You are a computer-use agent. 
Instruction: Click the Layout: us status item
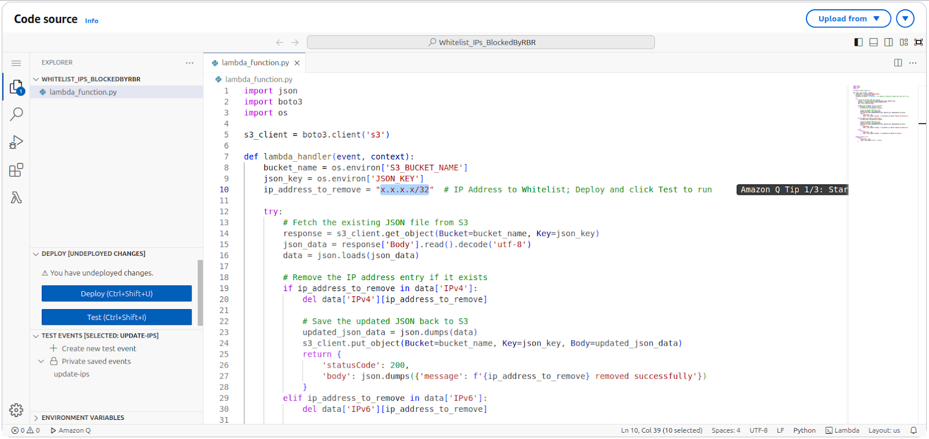pos(884,430)
